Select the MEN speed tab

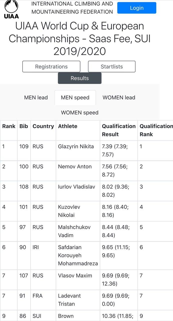[x=75, y=98]
